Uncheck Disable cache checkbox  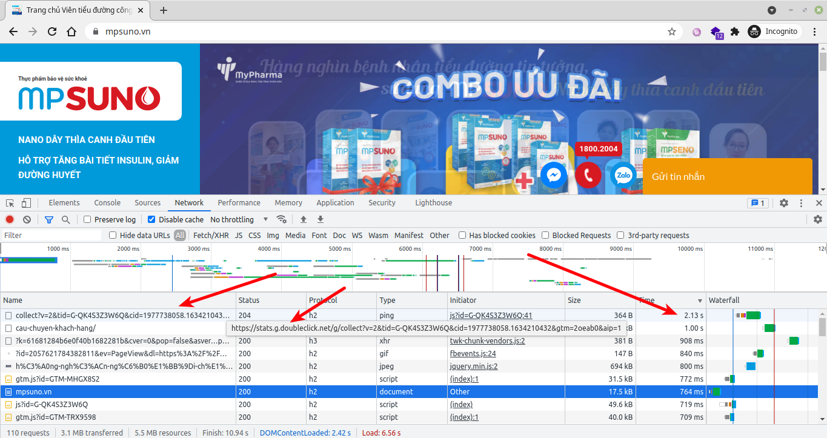tap(151, 219)
